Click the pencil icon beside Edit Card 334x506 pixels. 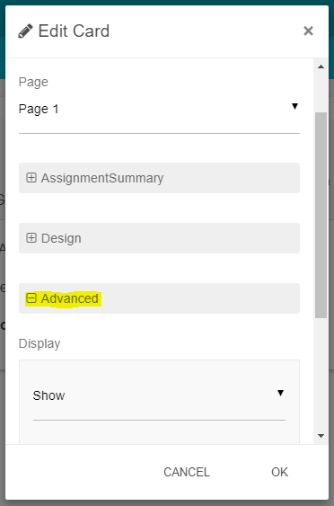pos(25,31)
